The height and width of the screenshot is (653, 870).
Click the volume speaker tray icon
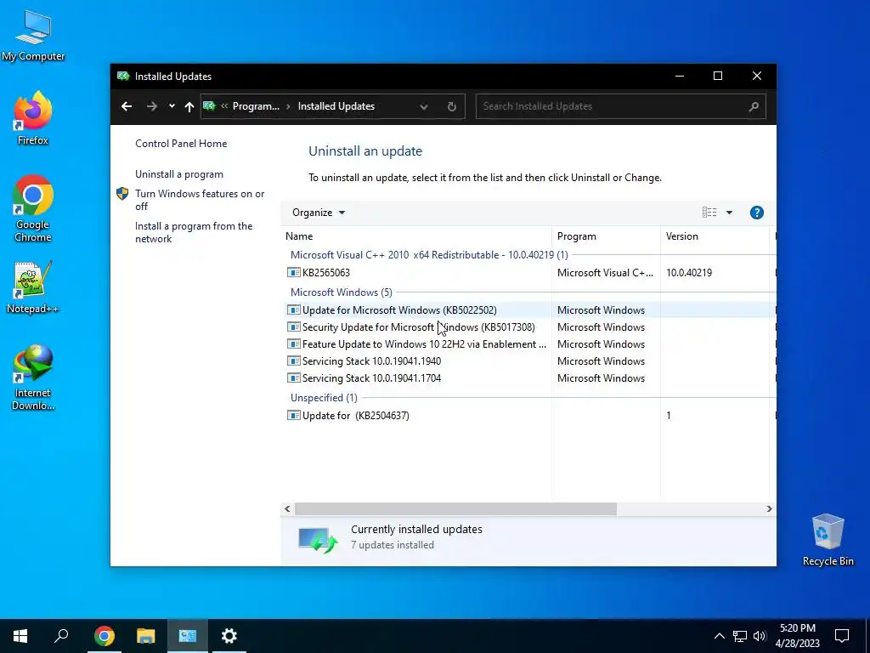coord(760,636)
